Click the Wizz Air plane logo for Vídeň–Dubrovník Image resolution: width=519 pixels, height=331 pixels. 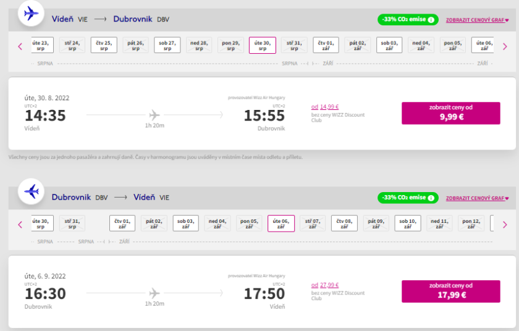[x=30, y=14]
